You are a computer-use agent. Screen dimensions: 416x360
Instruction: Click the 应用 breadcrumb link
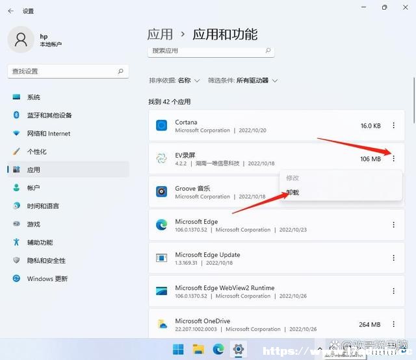pos(160,34)
